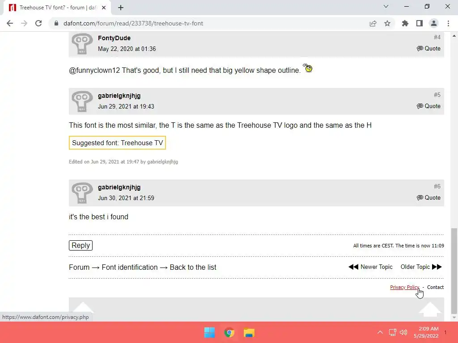This screenshot has height=343, width=458.
Task: Go to Newer Topic
Action: pyautogui.click(x=370, y=267)
